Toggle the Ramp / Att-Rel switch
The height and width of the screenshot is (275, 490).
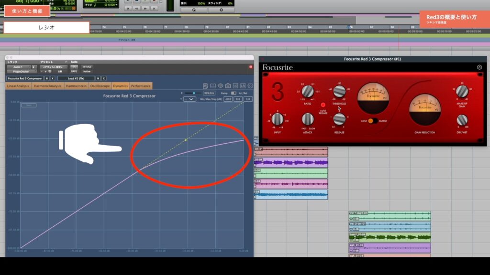pyautogui.click(x=234, y=93)
